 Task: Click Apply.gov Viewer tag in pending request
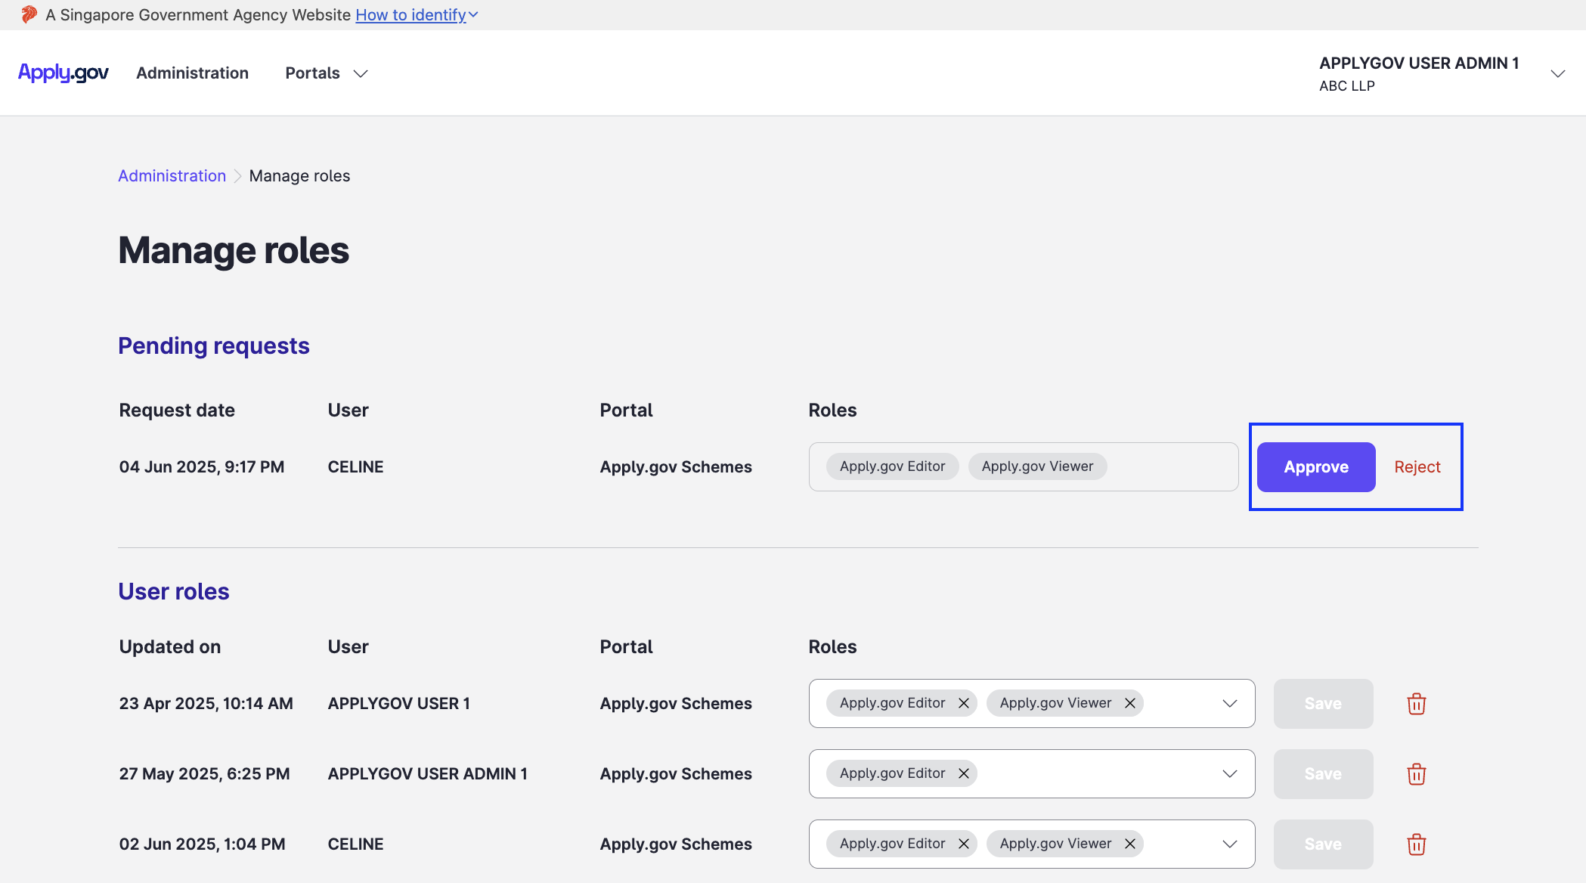[1037, 466]
